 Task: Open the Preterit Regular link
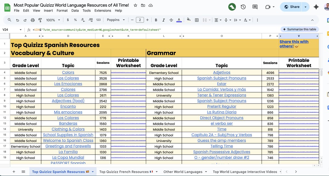click(222, 106)
